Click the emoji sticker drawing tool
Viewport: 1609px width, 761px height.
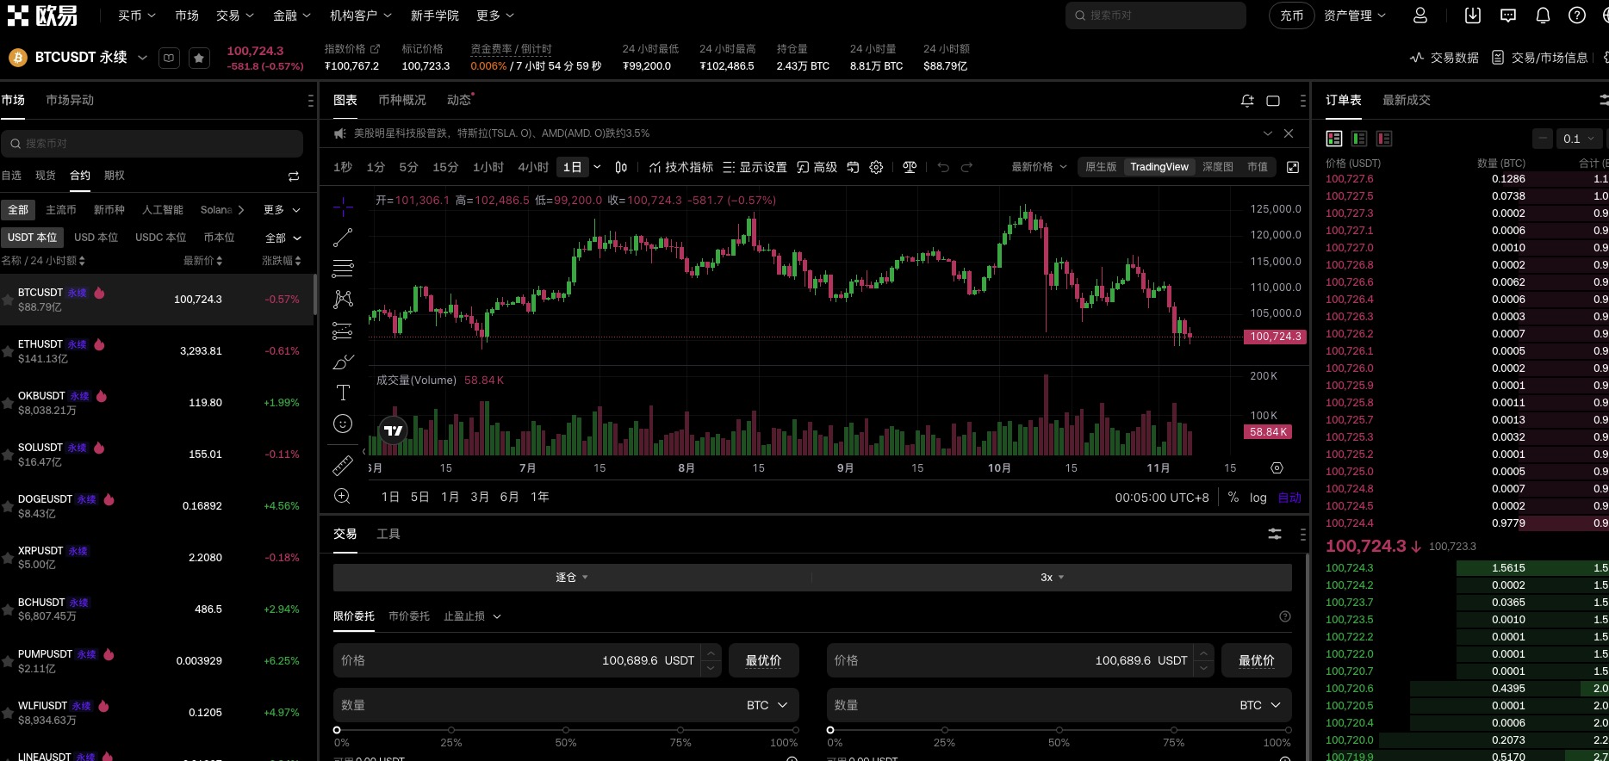pos(343,424)
